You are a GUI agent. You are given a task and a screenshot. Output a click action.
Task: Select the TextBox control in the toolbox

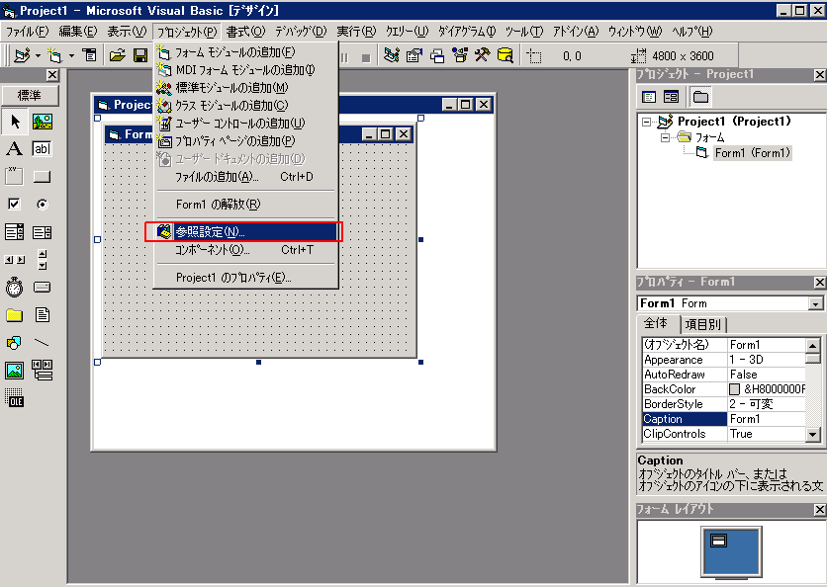[41, 148]
